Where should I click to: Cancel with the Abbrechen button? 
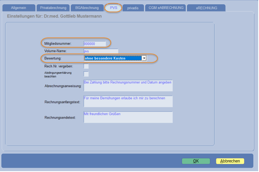coord(230,161)
